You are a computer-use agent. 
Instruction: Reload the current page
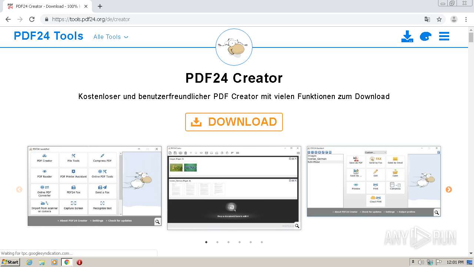point(32,19)
